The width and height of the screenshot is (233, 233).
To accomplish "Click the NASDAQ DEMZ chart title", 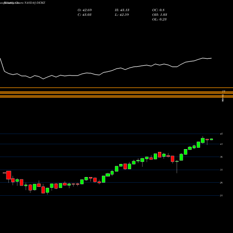I will point(34,3).
